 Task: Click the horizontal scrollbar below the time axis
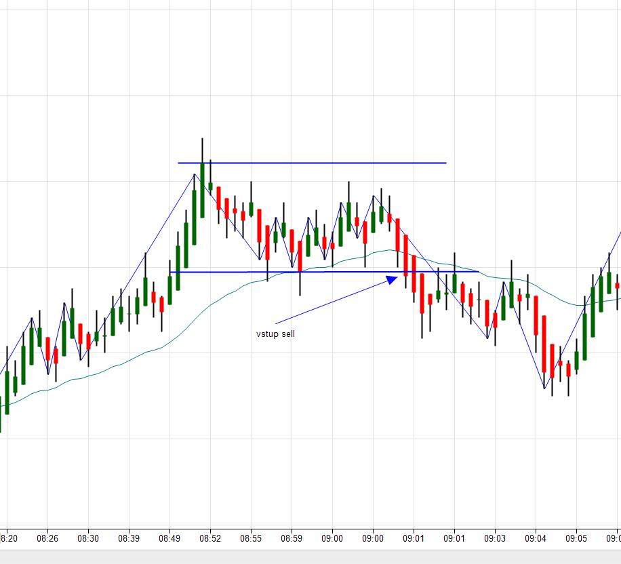310,557
